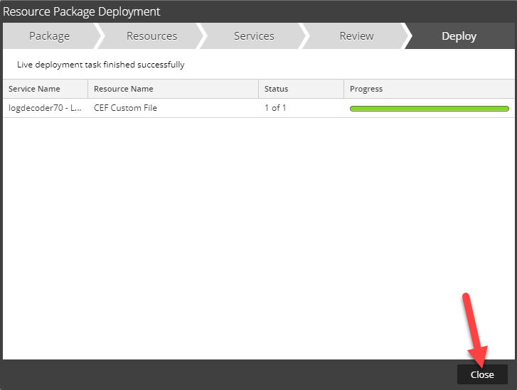Screen dimensions: 517x390
Task: Open the Review step
Action: point(356,36)
